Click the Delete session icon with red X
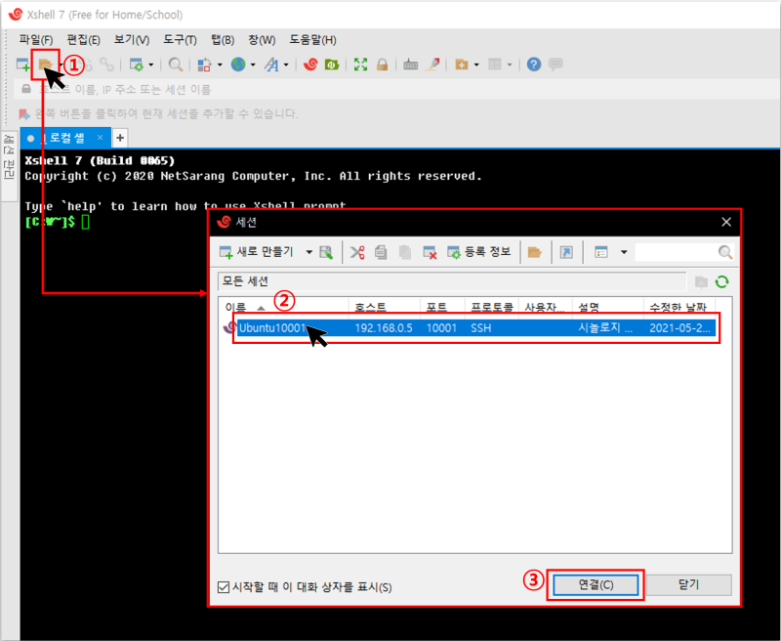The width and height of the screenshot is (781, 641). point(430,252)
